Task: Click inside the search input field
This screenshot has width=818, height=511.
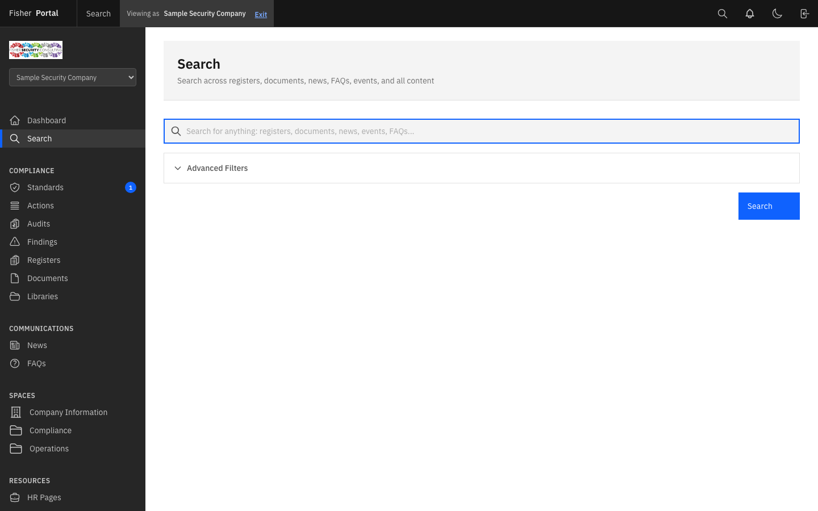Action: click(481, 131)
